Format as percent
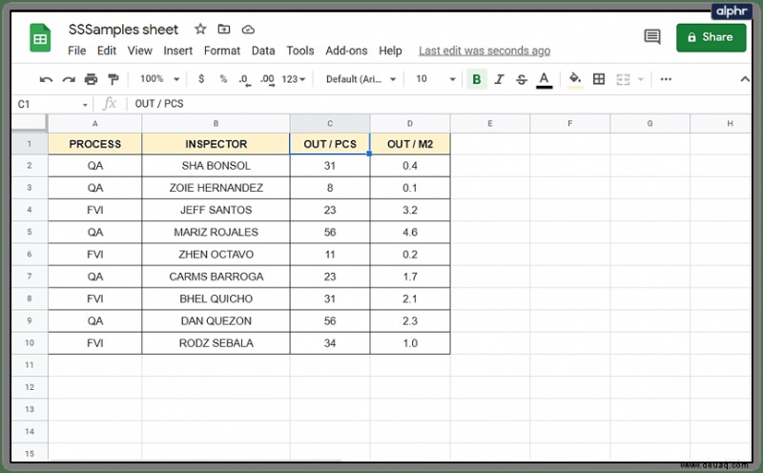Viewport: 763px width, 473px height. (223, 79)
